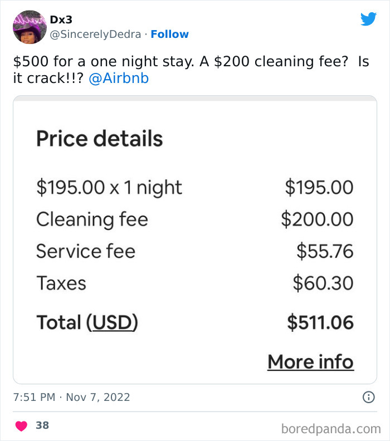This screenshot has height=441, width=390.
Task: Click the underlined USD currency link
Action: click(113, 322)
